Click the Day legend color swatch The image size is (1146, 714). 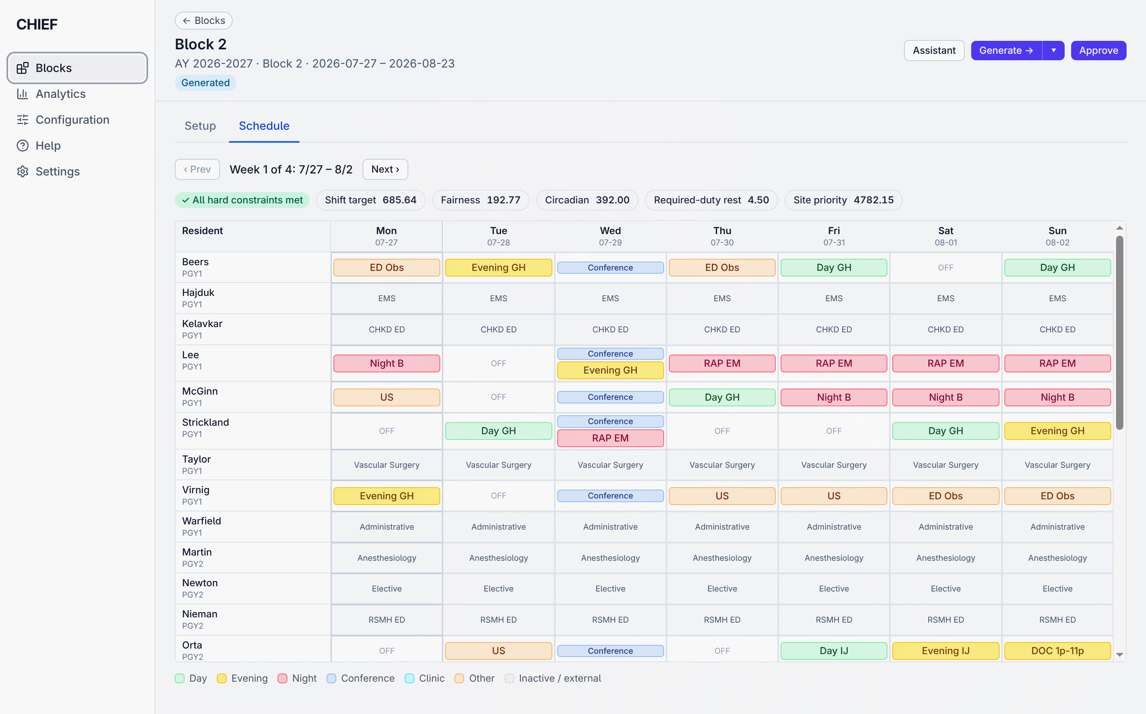(x=180, y=678)
